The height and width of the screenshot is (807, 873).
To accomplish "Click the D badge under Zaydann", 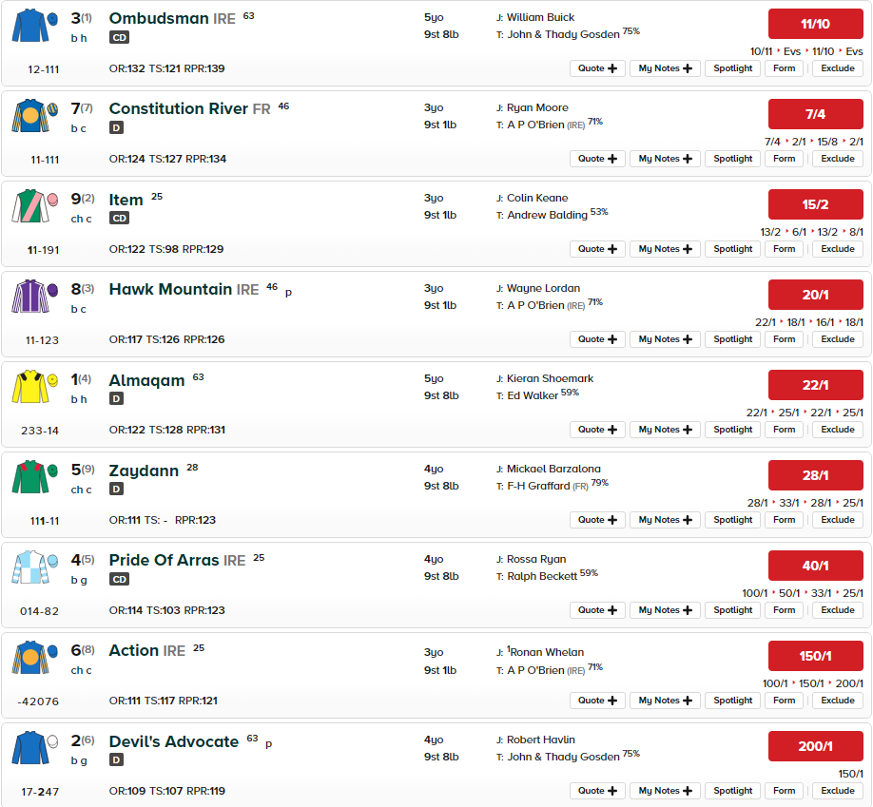I will (116, 490).
